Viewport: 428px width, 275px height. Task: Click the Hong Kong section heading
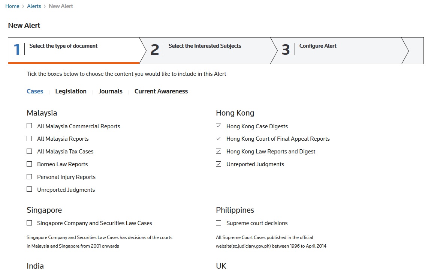[235, 113]
